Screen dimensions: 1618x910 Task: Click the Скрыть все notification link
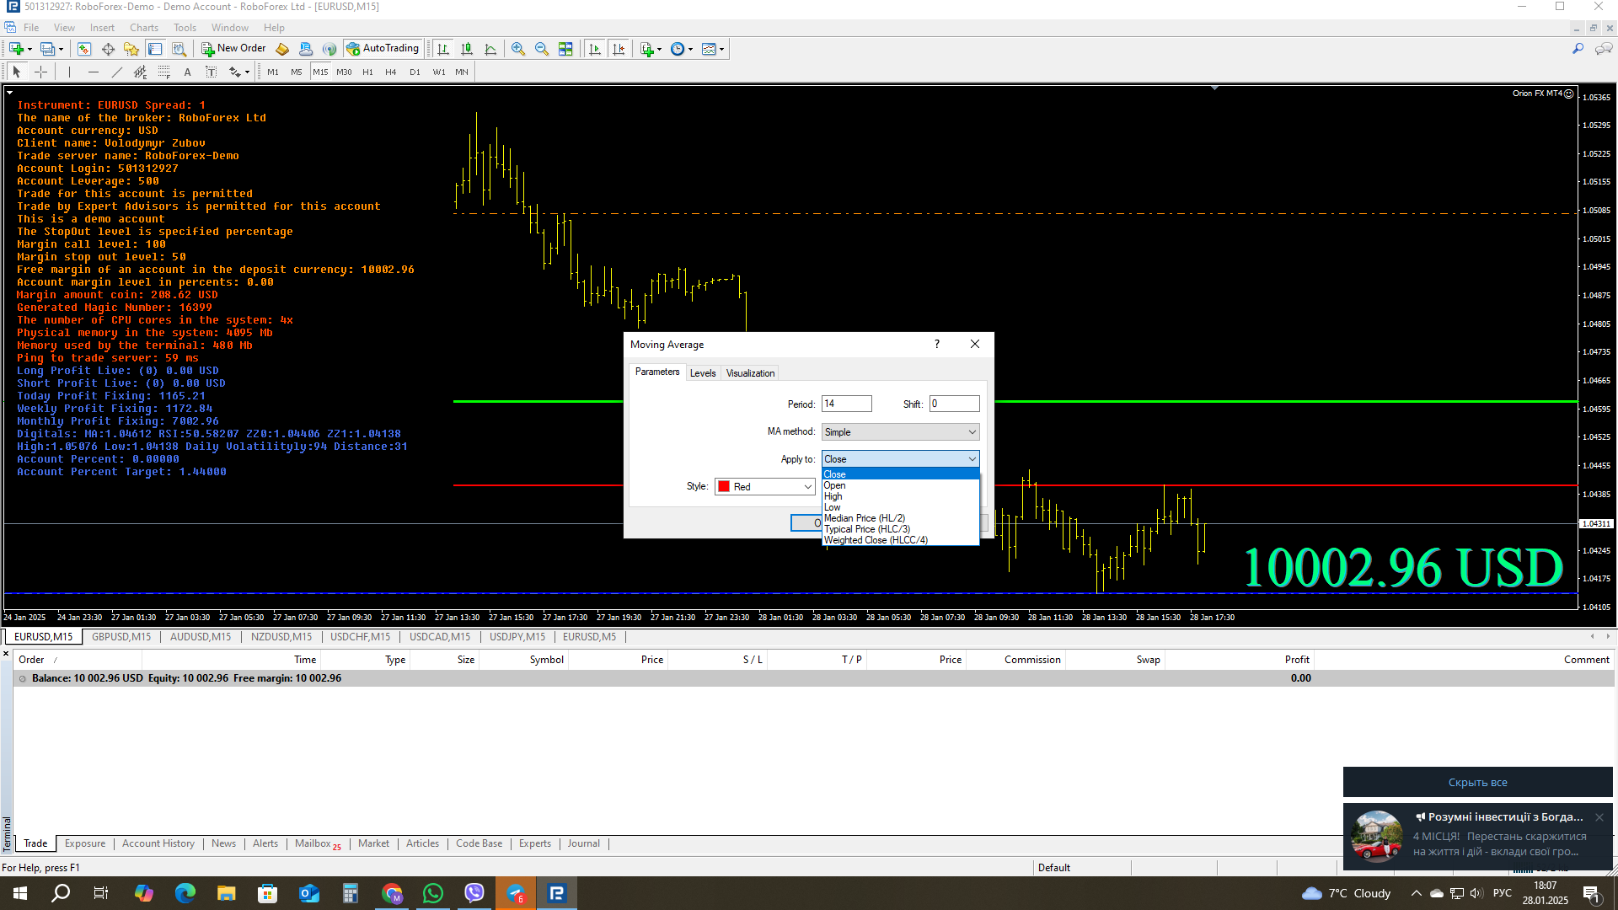coord(1477,783)
